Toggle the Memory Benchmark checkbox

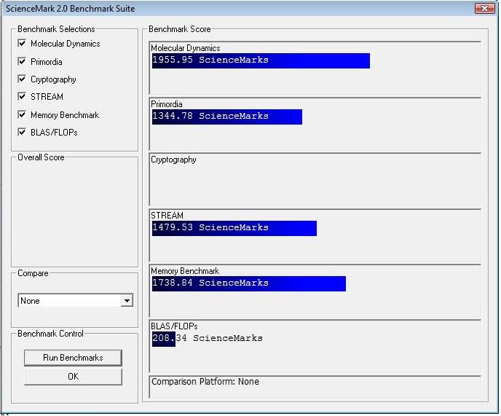(x=22, y=115)
